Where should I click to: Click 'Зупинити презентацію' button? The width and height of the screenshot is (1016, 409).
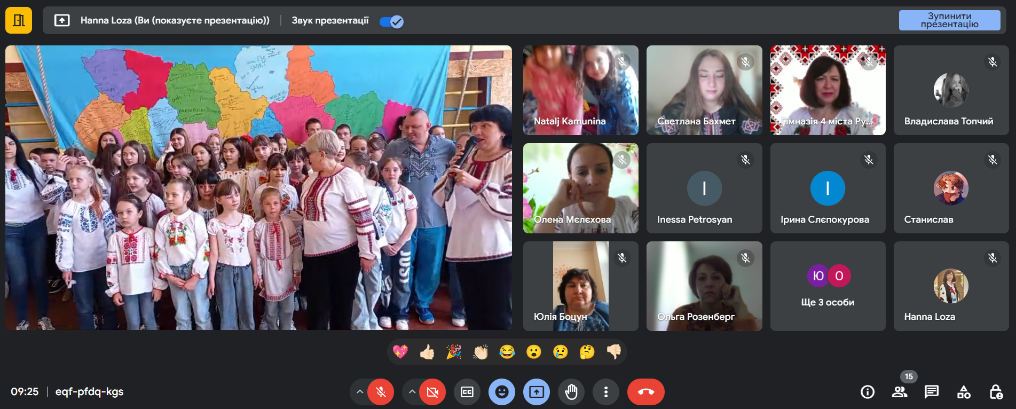click(x=949, y=20)
